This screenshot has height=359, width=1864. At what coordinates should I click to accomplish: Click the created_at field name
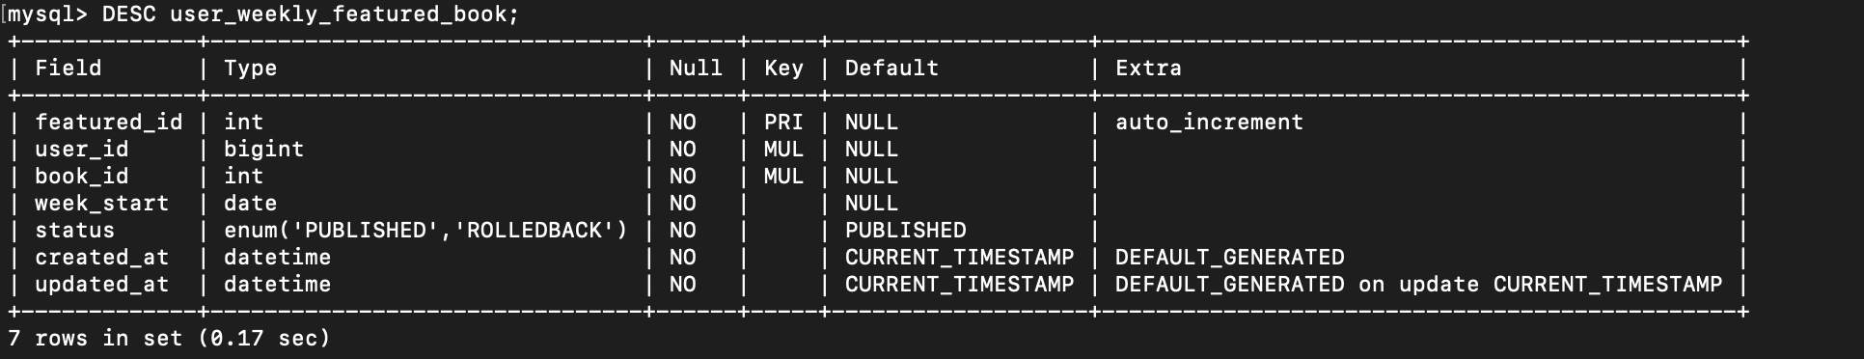(101, 258)
